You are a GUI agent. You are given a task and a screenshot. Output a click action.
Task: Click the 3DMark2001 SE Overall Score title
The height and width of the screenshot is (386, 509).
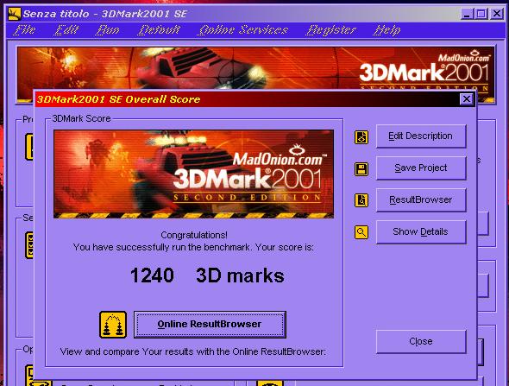click(x=118, y=99)
